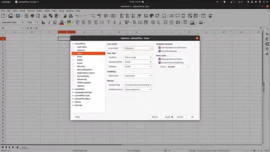Click the Insert Image icon
The width and height of the screenshot is (270, 152).
pyautogui.click(x=146, y=16)
